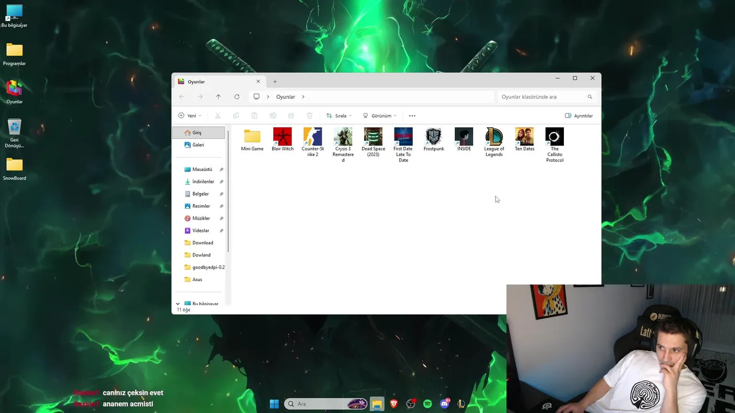
Task: Open the Download folder in sidebar
Action: tap(199, 243)
